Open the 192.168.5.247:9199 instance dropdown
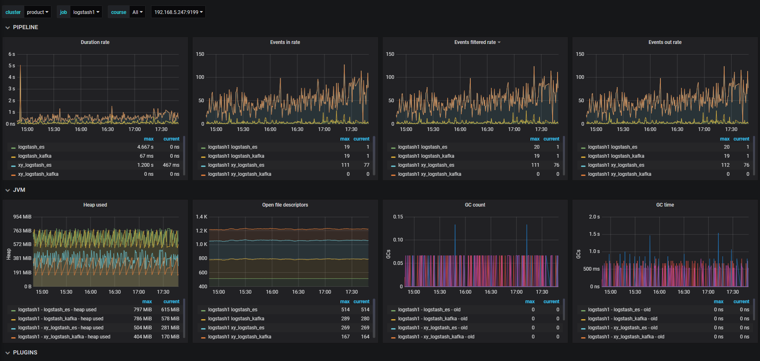Image resolution: width=760 pixels, height=361 pixels. click(178, 12)
